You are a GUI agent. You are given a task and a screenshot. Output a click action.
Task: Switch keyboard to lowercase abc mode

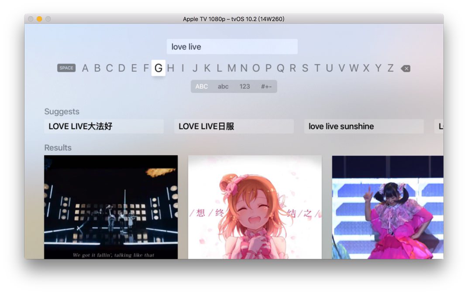(223, 86)
